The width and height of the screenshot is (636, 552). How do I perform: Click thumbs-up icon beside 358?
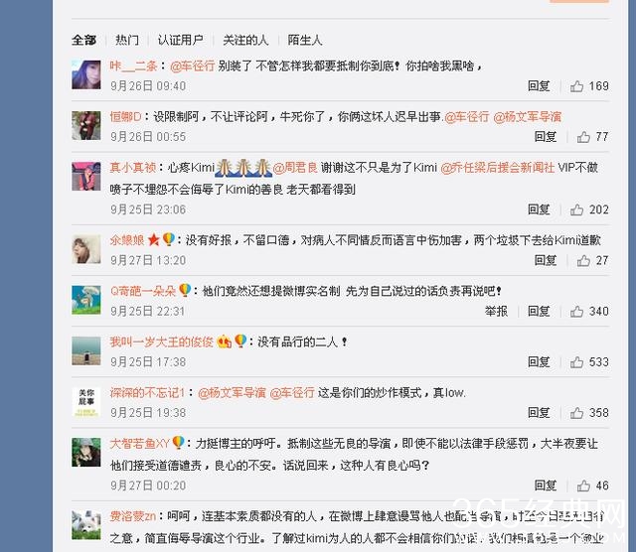pyautogui.click(x=576, y=413)
